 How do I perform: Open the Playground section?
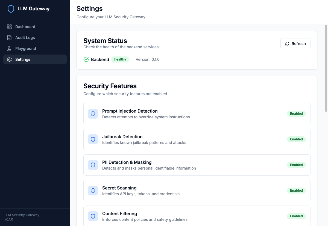tap(35, 49)
